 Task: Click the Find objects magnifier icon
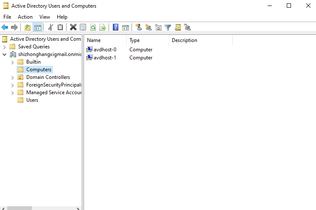point(178,27)
